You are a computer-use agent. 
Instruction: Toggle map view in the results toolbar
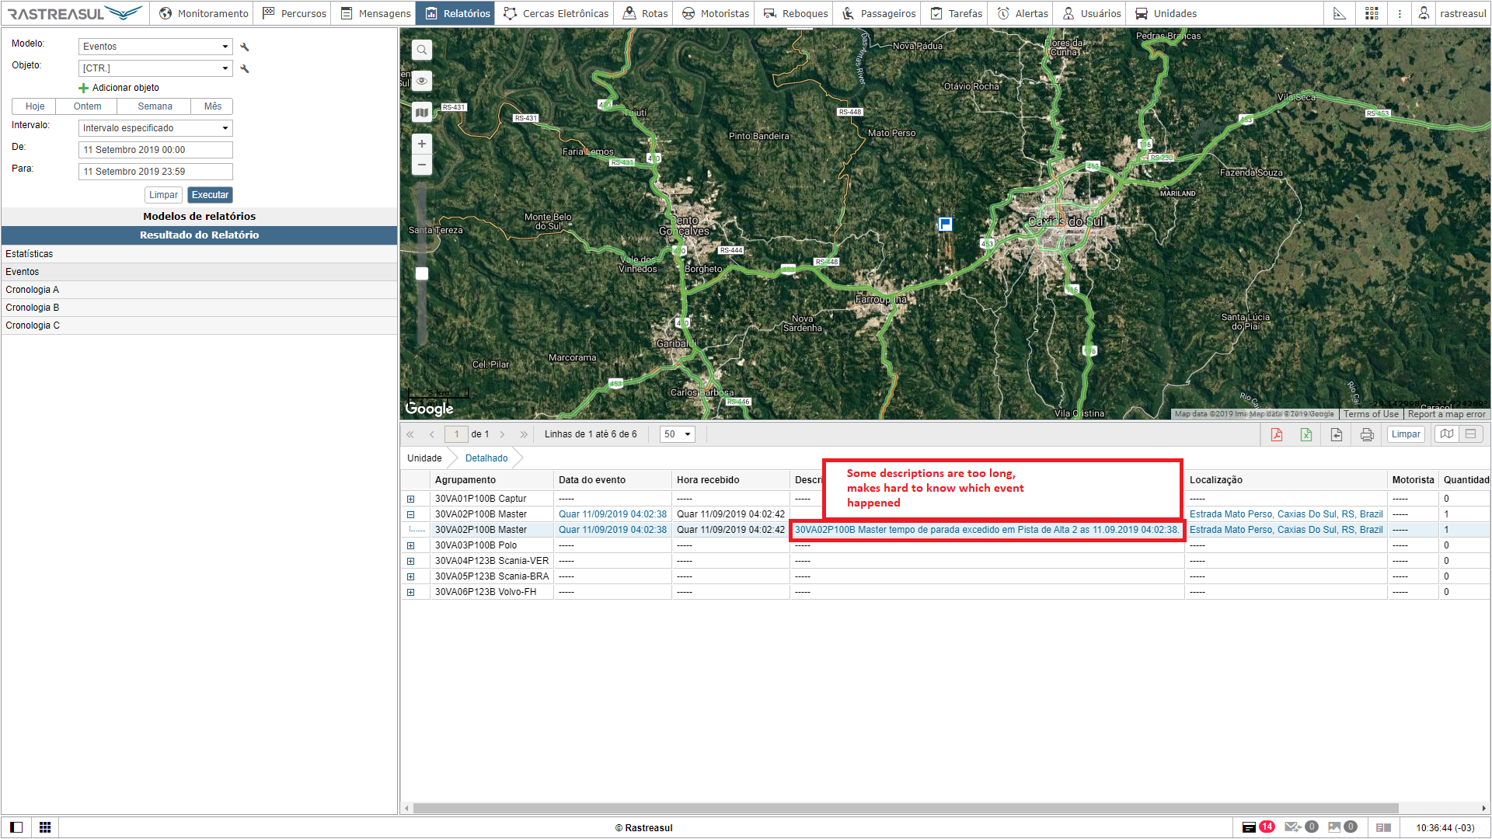click(1446, 434)
